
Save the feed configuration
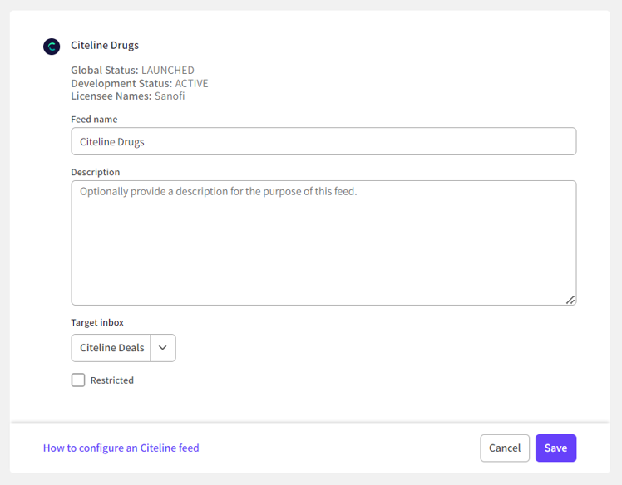coord(555,448)
